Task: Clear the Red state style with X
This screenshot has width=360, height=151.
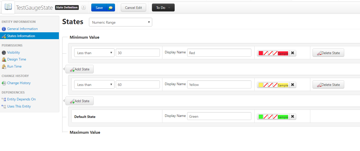Action: point(293,53)
